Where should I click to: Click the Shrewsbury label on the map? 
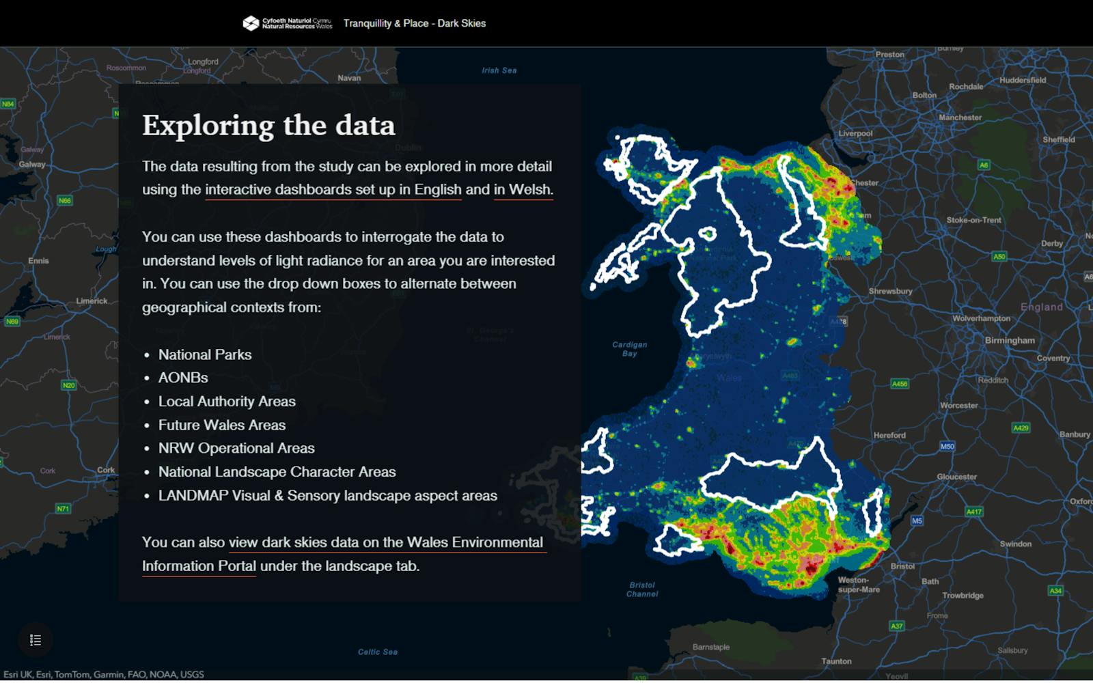click(x=890, y=291)
